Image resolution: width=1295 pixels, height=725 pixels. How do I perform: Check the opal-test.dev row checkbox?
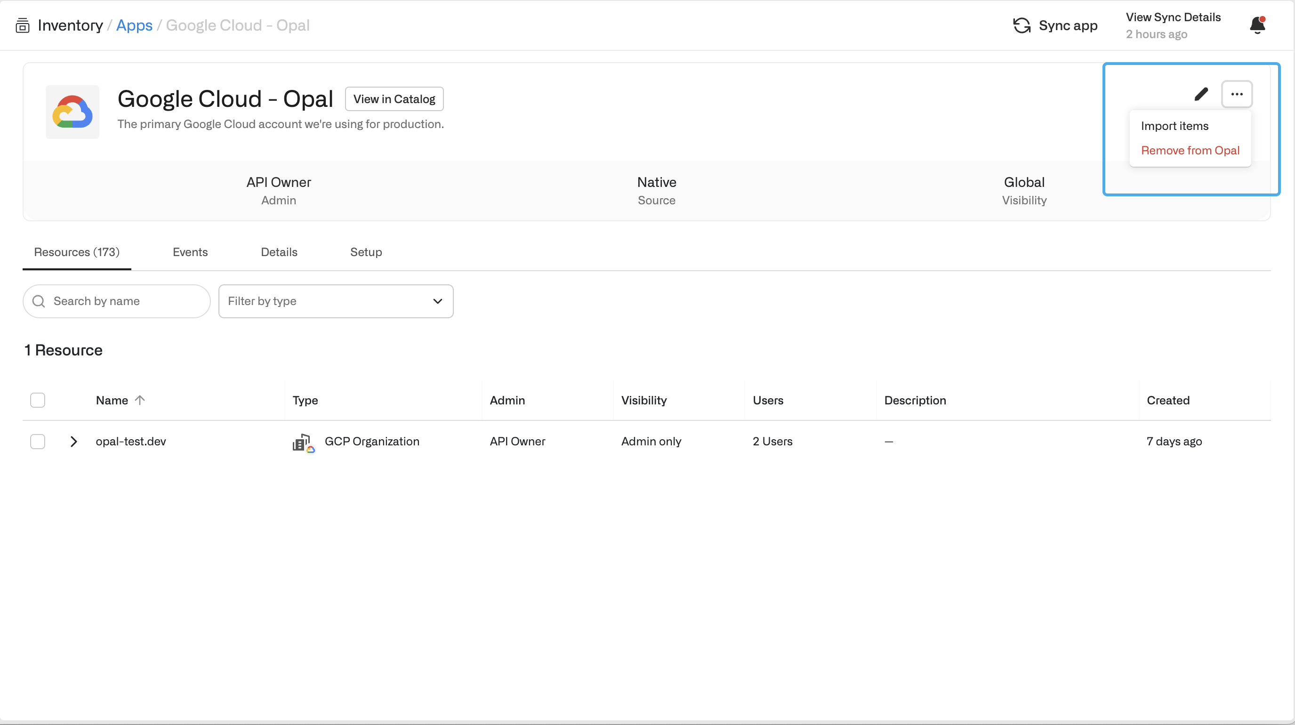38,442
